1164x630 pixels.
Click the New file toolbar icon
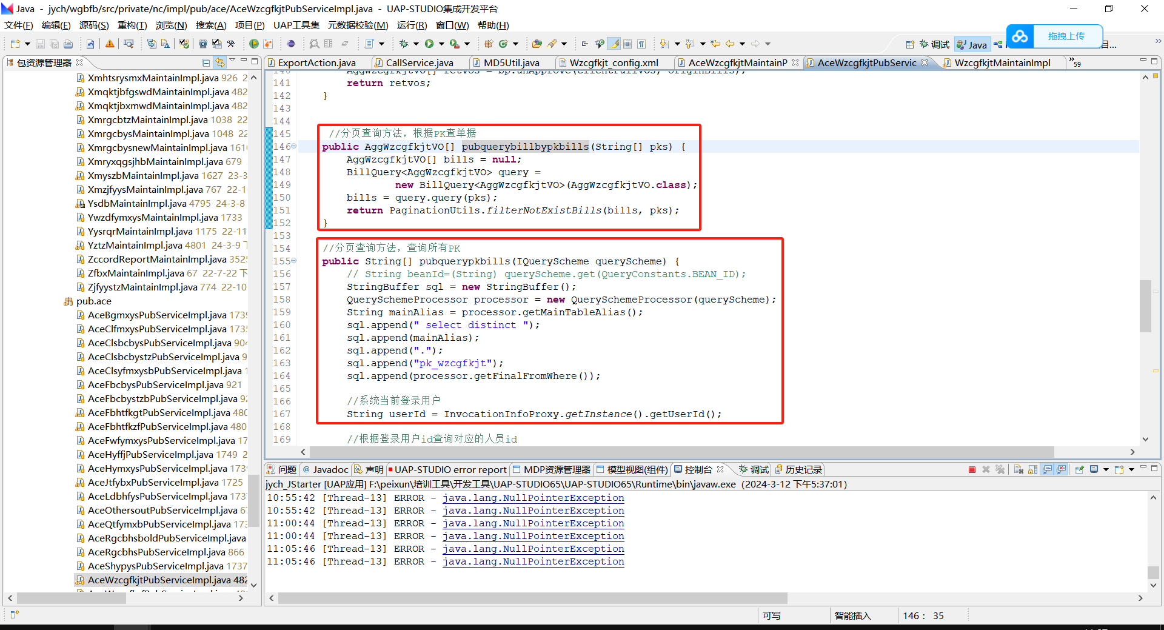(x=15, y=44)
